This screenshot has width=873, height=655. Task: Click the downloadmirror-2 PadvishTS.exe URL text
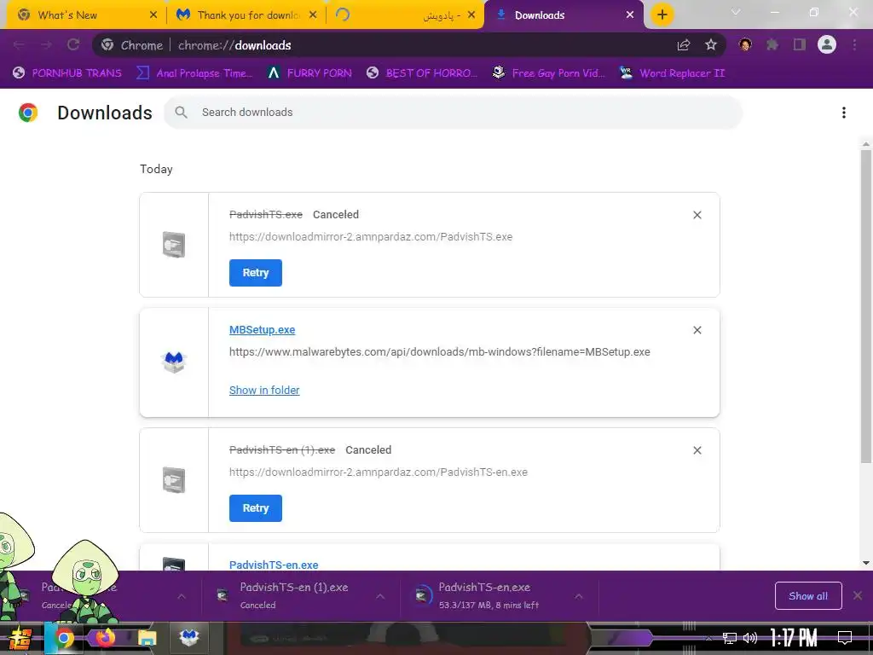371,237
